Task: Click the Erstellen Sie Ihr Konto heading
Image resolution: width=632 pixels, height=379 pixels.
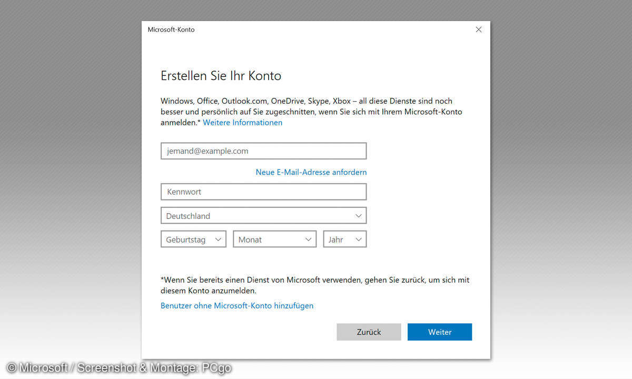Action: pos(221,76)
